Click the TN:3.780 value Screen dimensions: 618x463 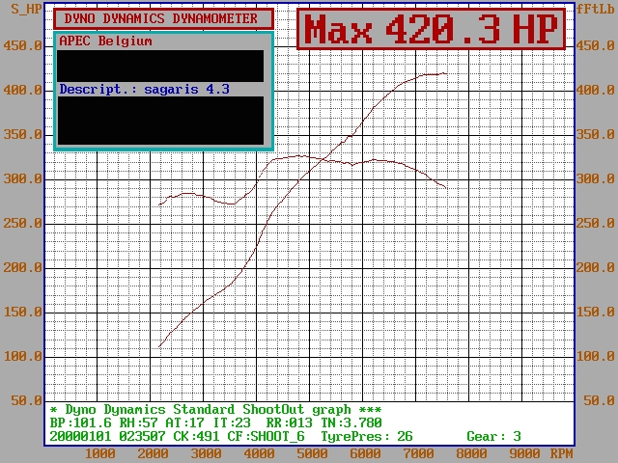tap(351, 423)
